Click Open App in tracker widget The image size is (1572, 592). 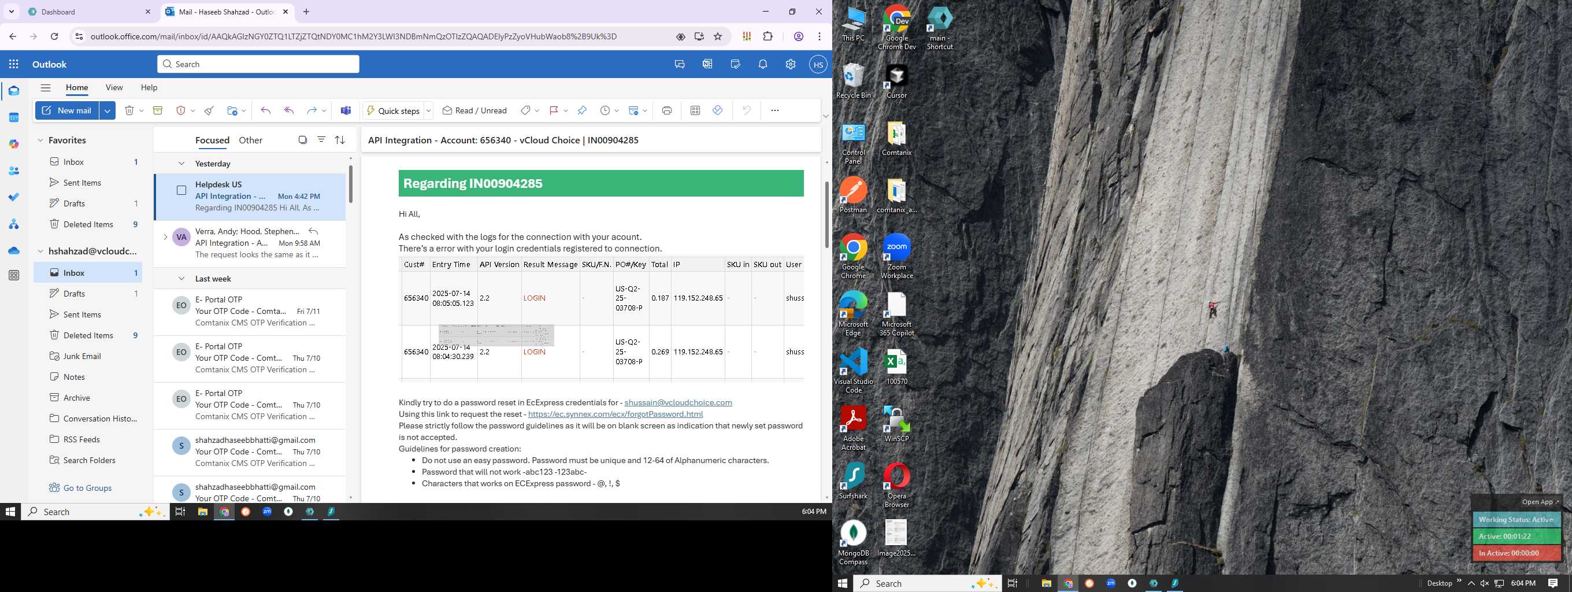[x=1540, y=502]
